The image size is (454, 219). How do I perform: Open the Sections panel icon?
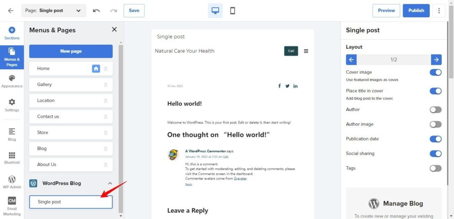point(12,33)
